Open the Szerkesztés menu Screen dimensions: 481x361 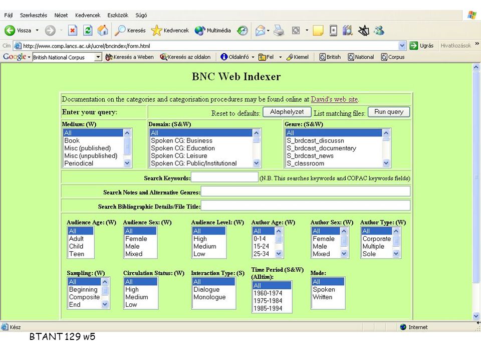(x=34, y=15)
